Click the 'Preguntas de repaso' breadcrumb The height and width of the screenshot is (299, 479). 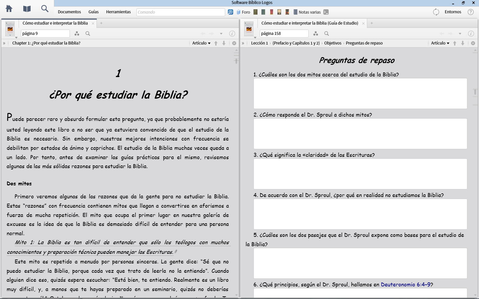[364, 43]
